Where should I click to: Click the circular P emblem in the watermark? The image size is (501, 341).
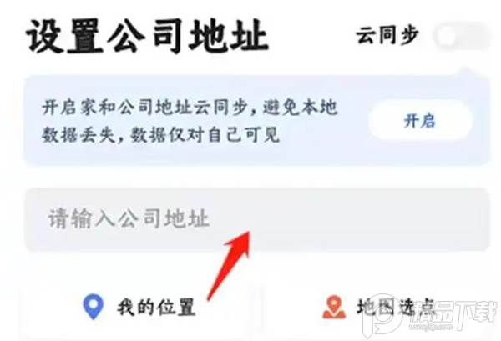[x=383, y=316]
